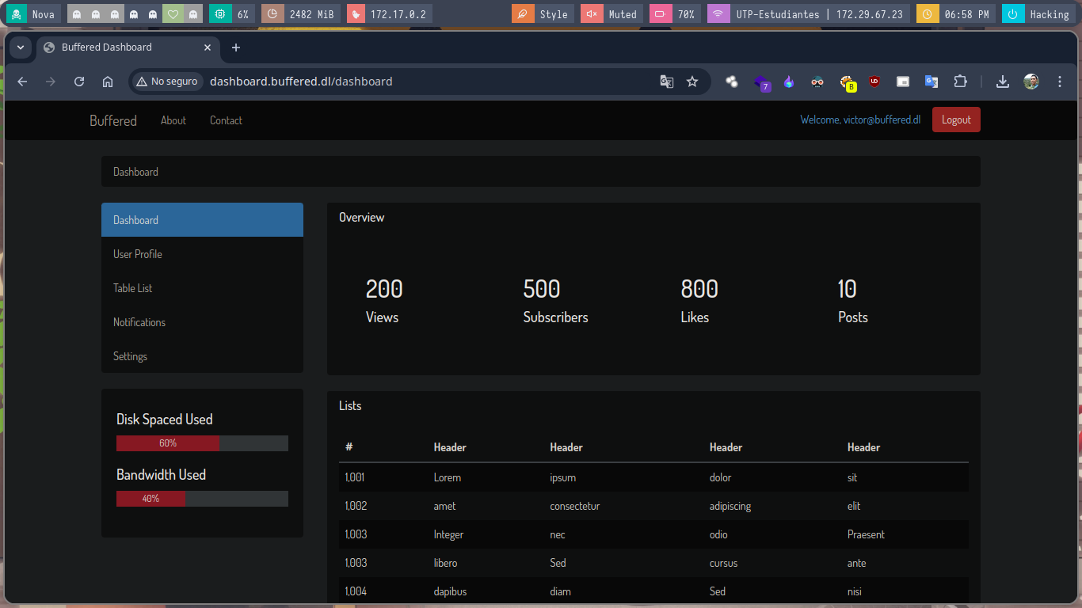Image resolution: width=1082 pixels, height=608 pixels.
Task: Click the browser profile avatar
Action: (1031, 82)
